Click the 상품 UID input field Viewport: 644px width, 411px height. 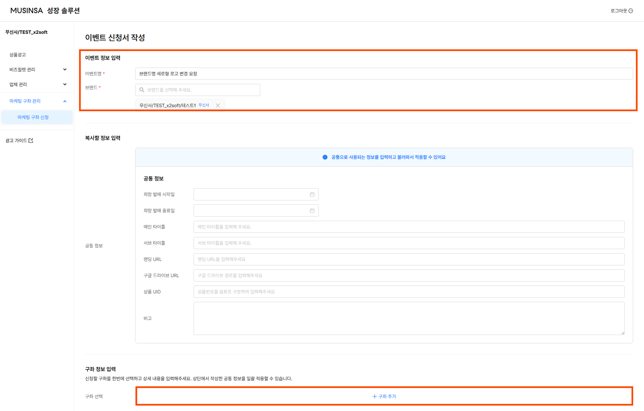[x=409, y=292]
